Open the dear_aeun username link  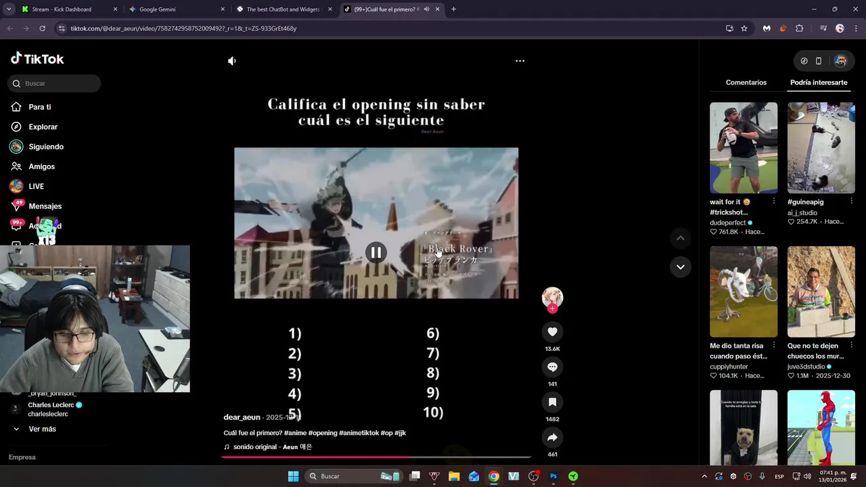(242, 417)
